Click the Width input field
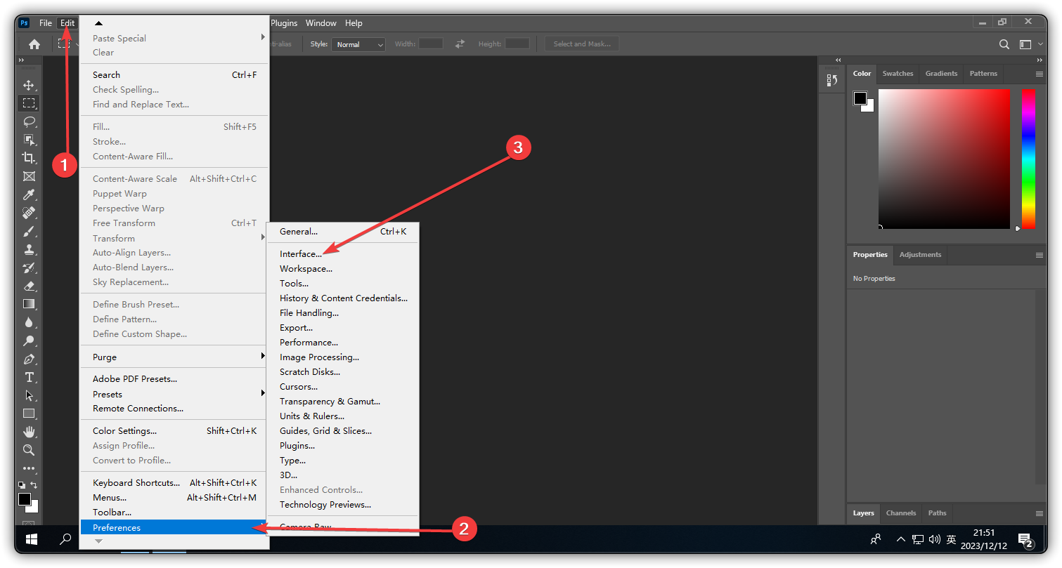This screenshot has width=1062, height=568. pos(431,44)
